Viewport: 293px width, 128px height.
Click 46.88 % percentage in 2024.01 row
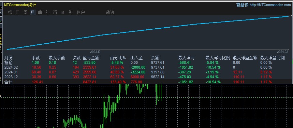117,72
